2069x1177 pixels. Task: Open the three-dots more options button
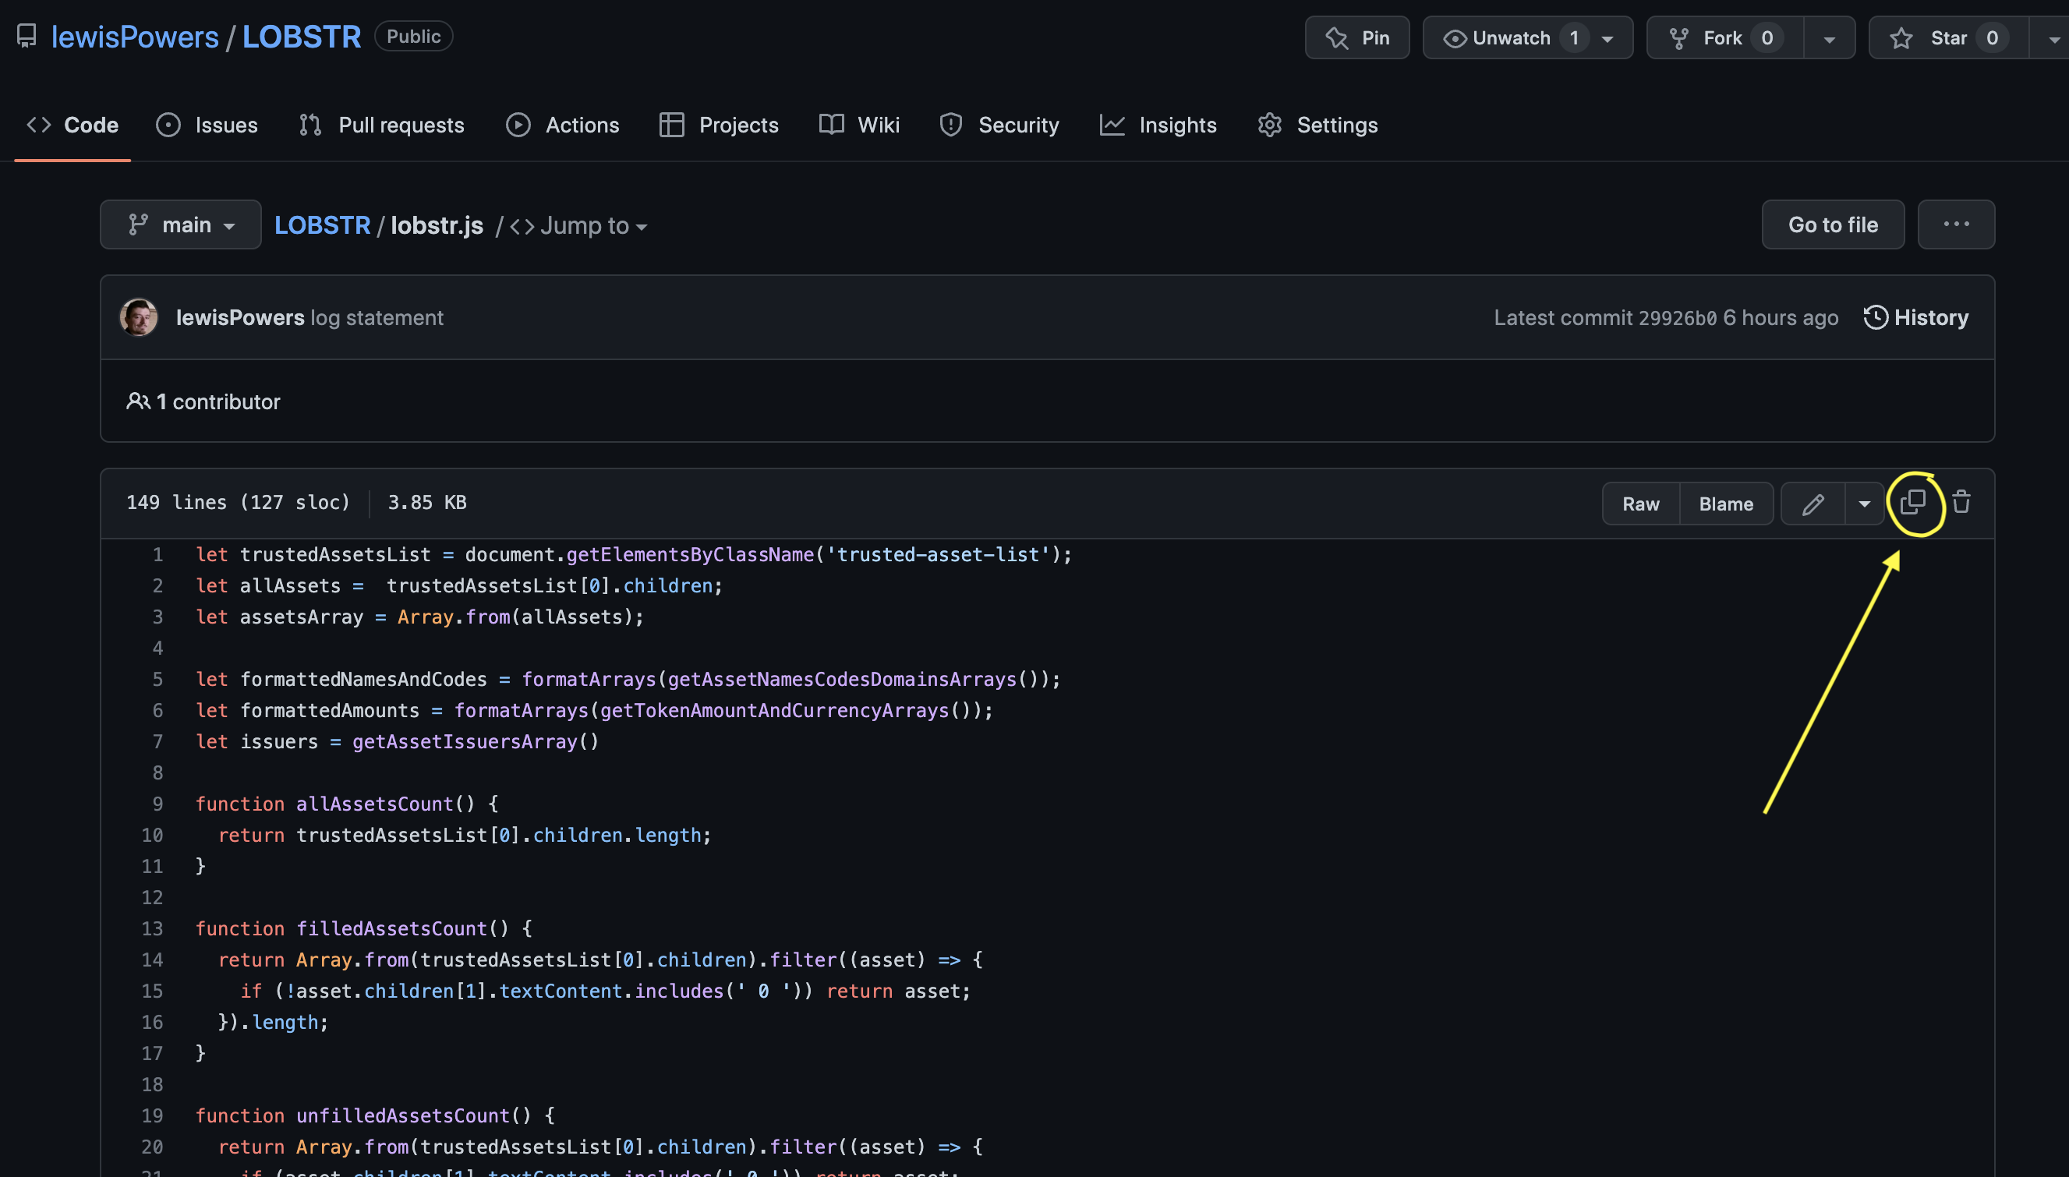click(1955, 224)
